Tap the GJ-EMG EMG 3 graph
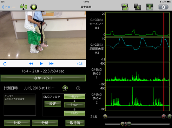 [138, 74]
